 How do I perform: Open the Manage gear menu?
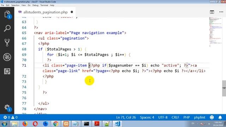(x=7, y=108)
